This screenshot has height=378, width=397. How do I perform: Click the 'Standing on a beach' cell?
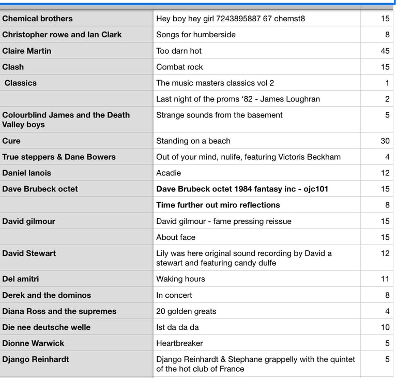click(257, 141)
